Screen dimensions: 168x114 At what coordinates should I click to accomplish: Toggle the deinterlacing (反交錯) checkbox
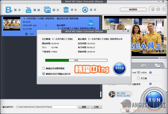click(138, 78)
